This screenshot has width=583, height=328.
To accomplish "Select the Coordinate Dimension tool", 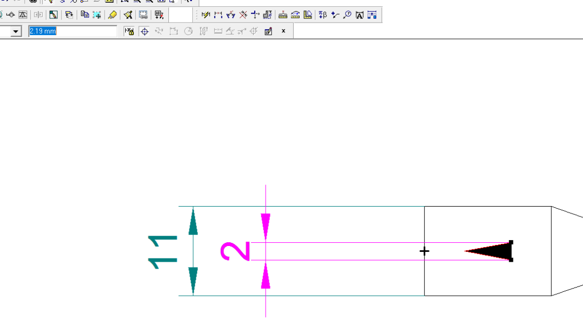I will click(x=255, y=15).
